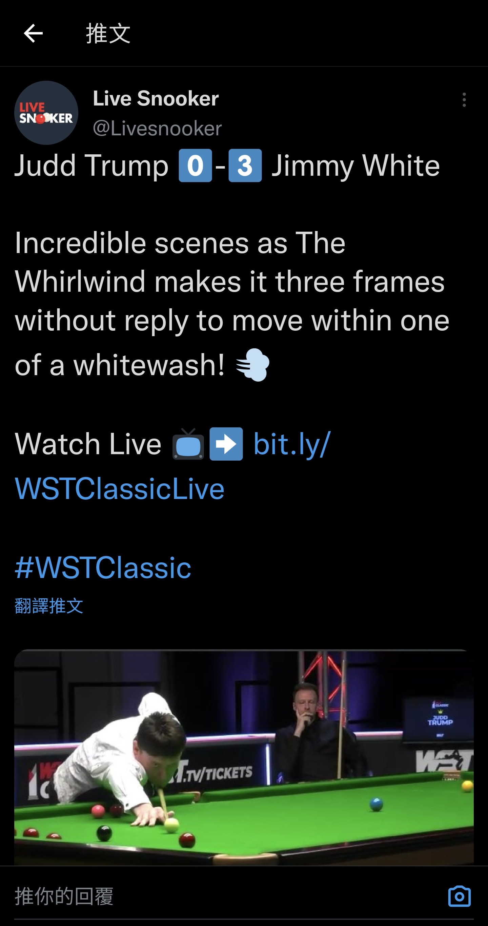Tap the @Livesnooker handle

(x=157, y=128)
